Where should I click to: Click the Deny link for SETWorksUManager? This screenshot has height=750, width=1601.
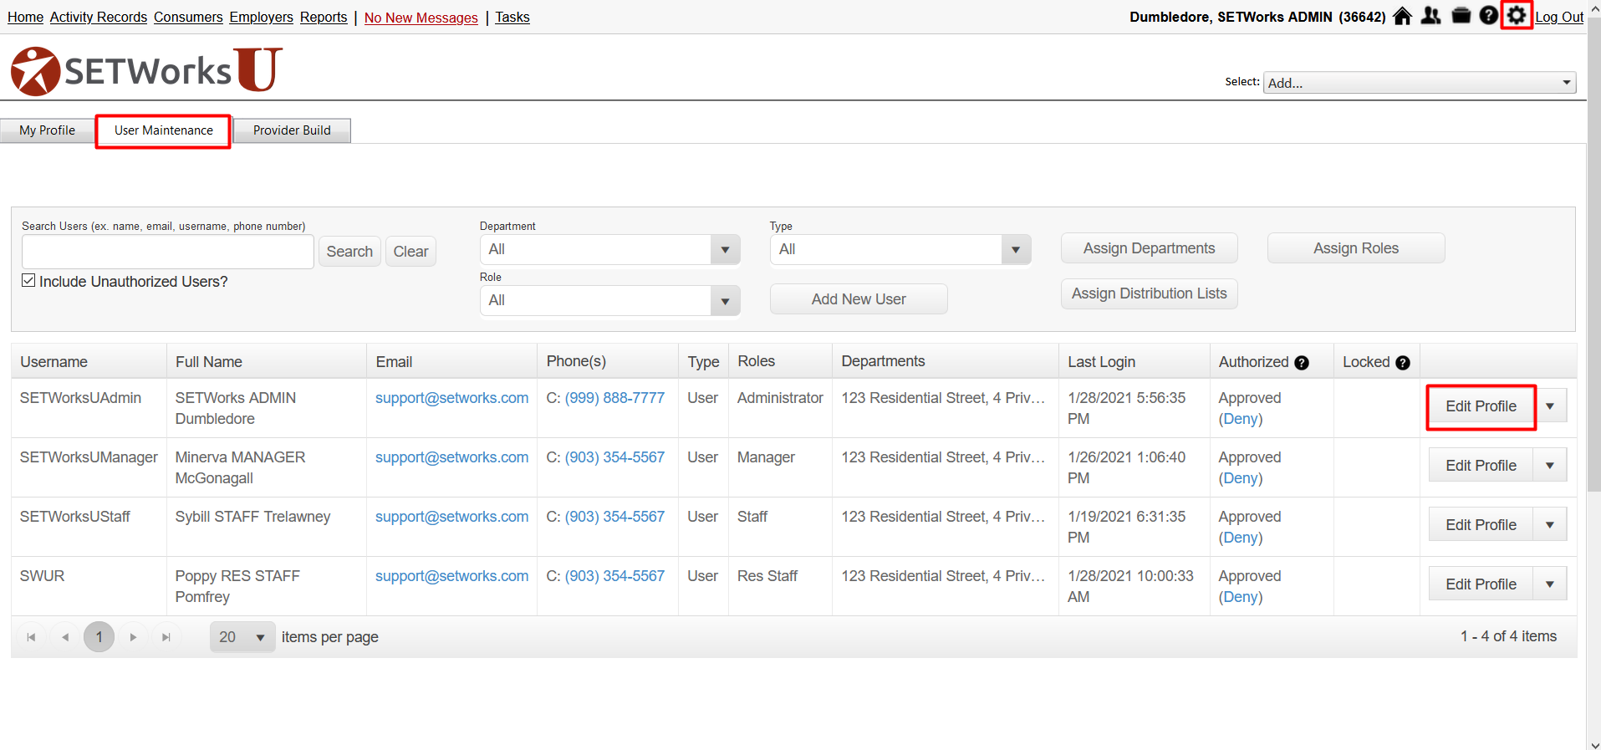[x=1241, y=478]
